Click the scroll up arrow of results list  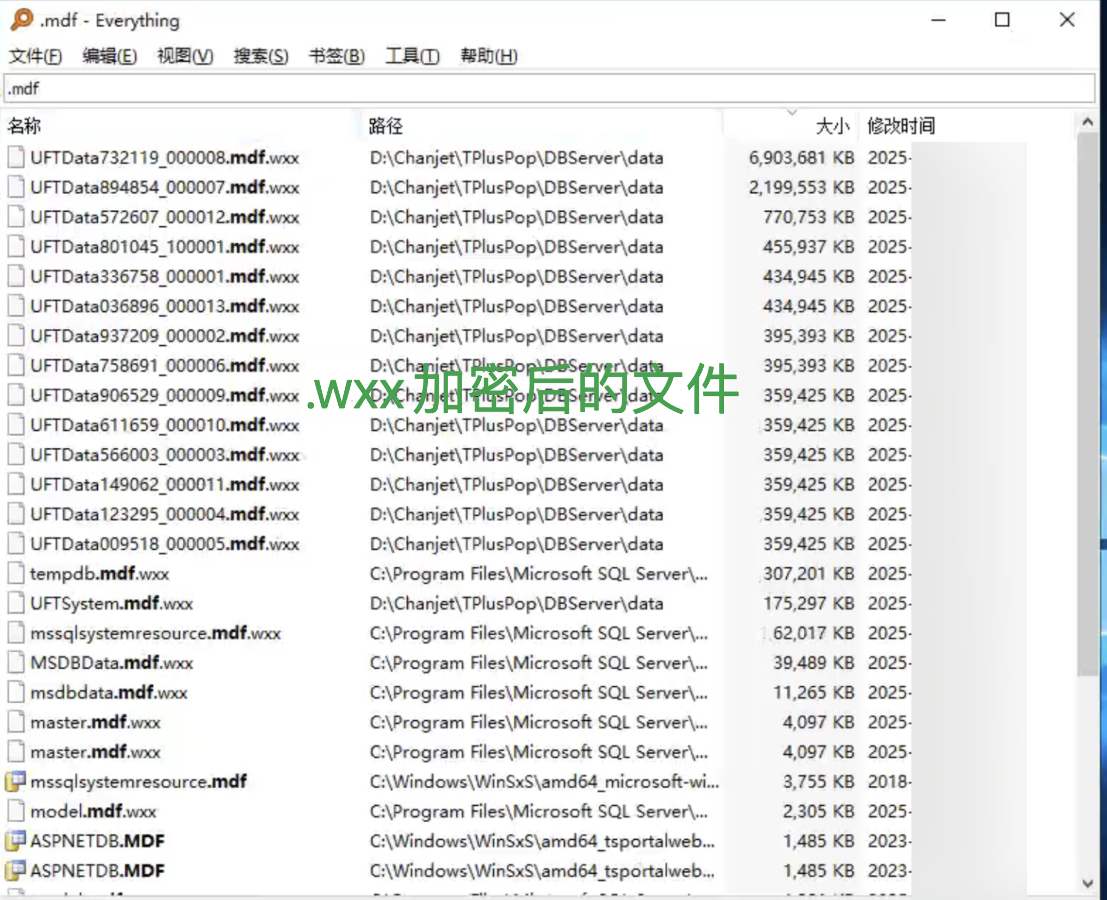coord(1087,122)
